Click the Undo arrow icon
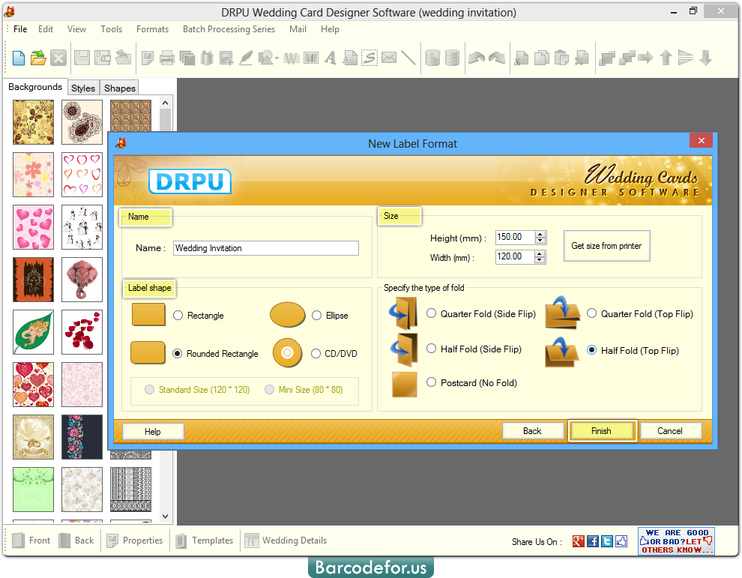Image resolution: width=742 pixels, height=578 pixels. click(476, 58)
